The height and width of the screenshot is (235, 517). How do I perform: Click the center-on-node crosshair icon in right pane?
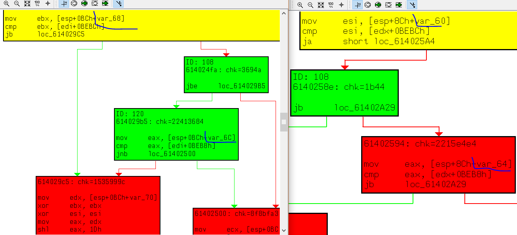pyautogui.click(x=341, y=5)
